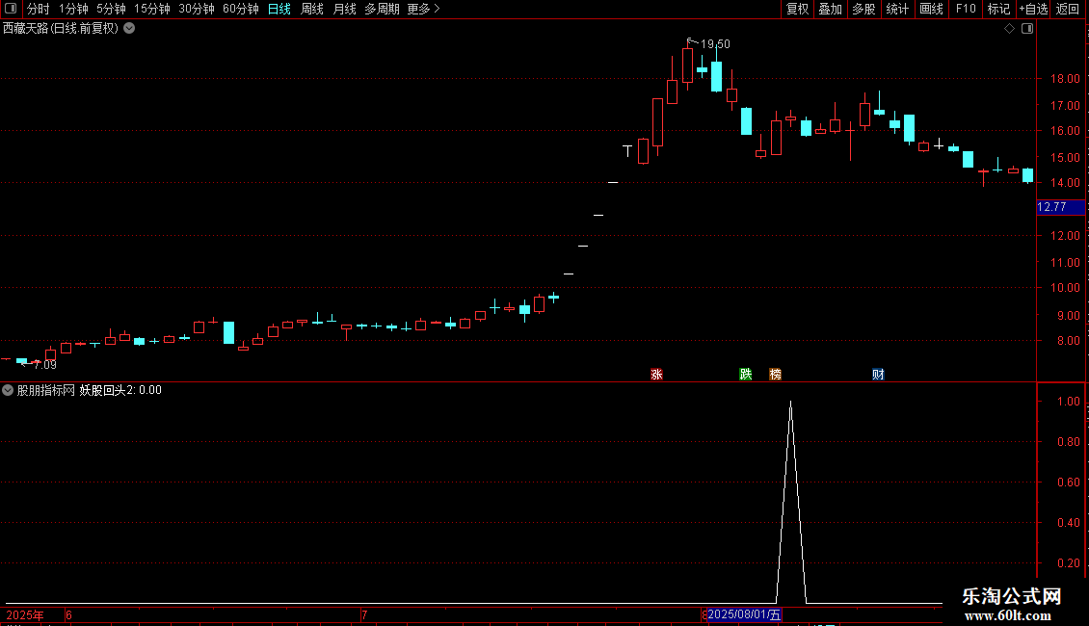Image resolution: width=1089 pixels, height=626 pixels.
Task: Click the 2025年 label on time axis
Action: coord(25,614)
